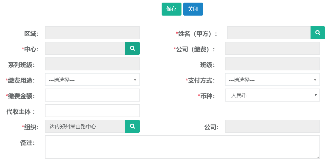
Task: Click the 姓名（甲方） text field
Action: point(268,33)
